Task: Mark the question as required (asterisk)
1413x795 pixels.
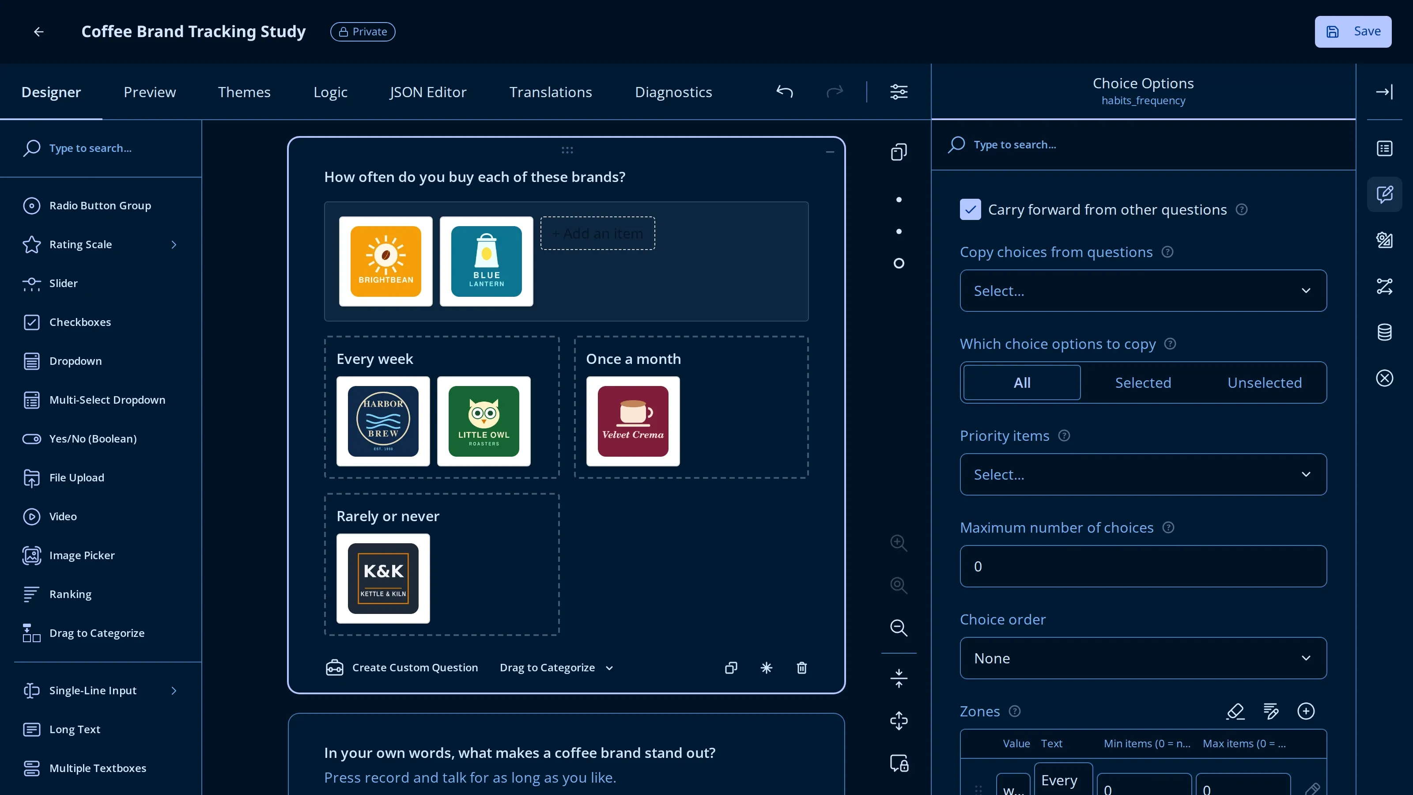Action: tap(766, 668)
